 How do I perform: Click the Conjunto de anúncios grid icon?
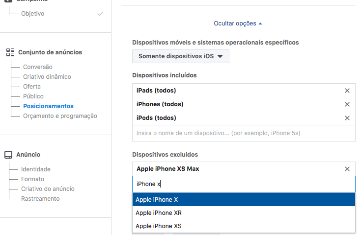tap(10, 52)
